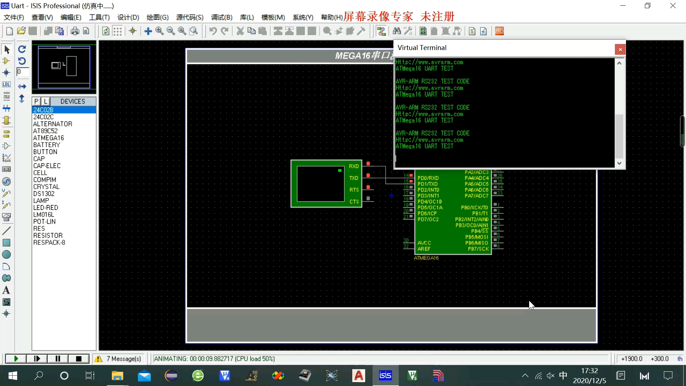Click the X-Mirror horizontal flip icon

[22, 86]
